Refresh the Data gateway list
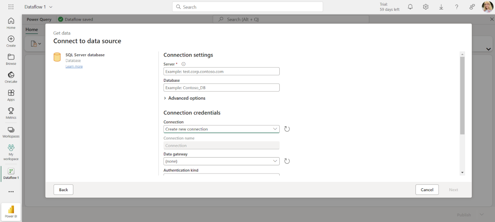This screenshot has width=495, height=222. pos(287,161)
